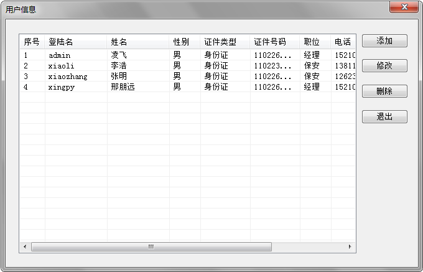Click the 删除 (Delete) button
423x272 pixels.
tap(384, 91)
